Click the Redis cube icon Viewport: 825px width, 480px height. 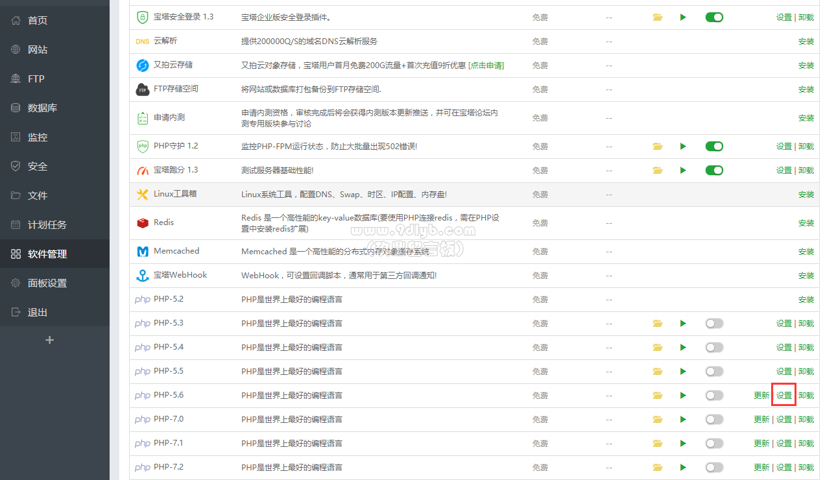142,223
